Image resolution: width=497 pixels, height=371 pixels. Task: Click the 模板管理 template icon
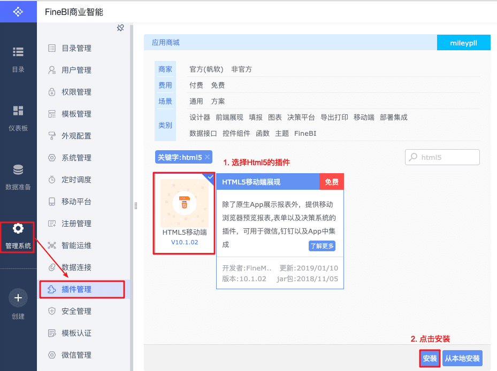pyautogui.click(x=52, y=114)
